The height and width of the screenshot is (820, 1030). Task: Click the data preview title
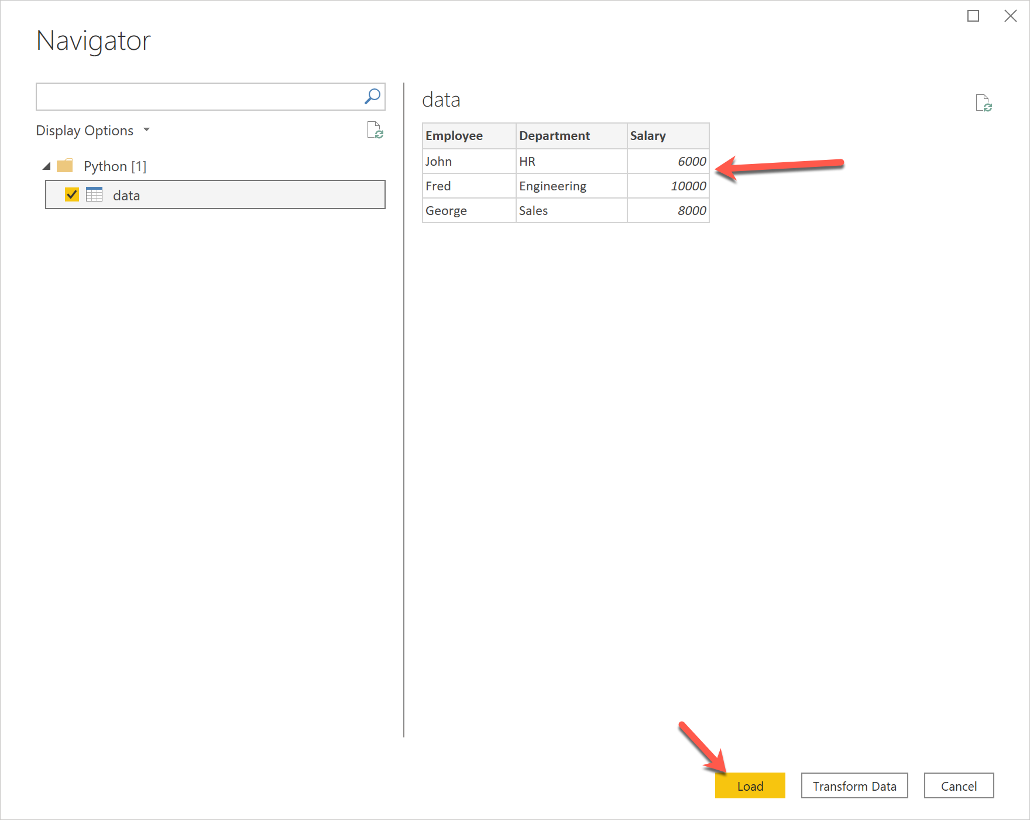441,99
